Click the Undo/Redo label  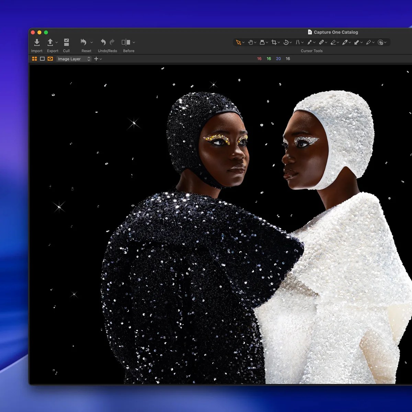107,51
